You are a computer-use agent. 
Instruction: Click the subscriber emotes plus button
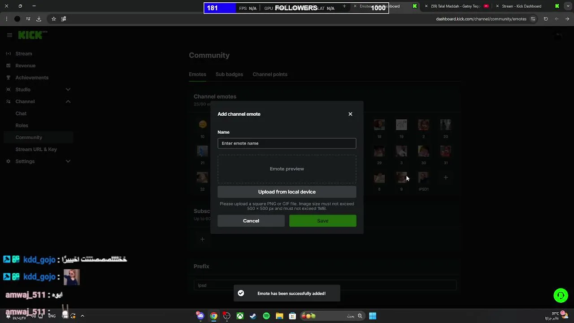coord(202,239)
